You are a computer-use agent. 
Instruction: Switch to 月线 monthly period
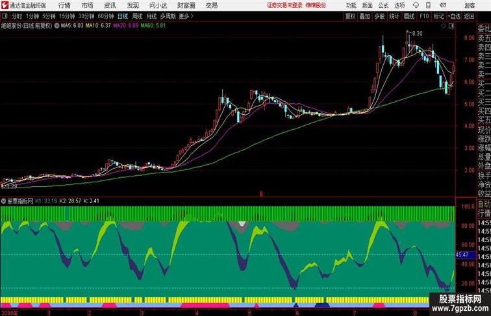point(151,16)
